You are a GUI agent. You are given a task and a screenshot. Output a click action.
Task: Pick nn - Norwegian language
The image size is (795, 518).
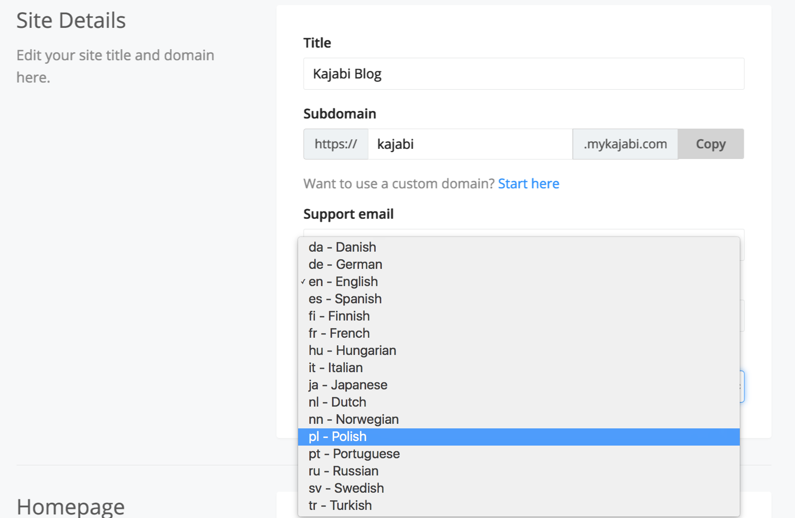[519, 419]
